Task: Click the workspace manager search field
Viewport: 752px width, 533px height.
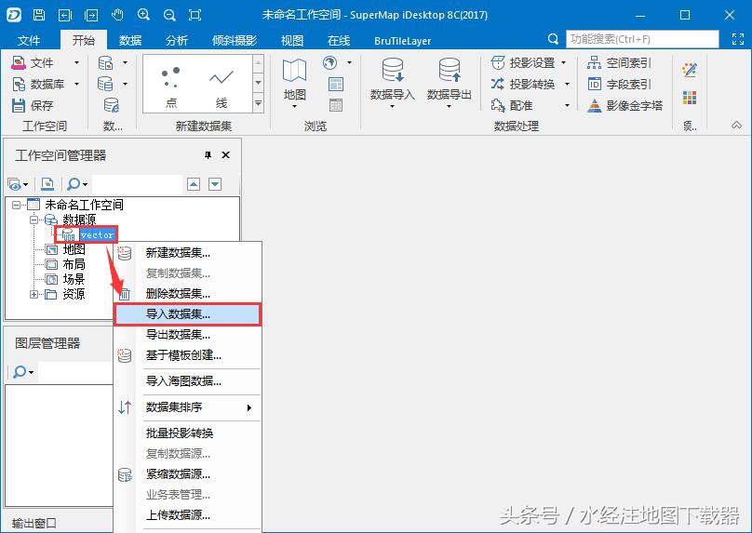Action: (x=137, y=184)
